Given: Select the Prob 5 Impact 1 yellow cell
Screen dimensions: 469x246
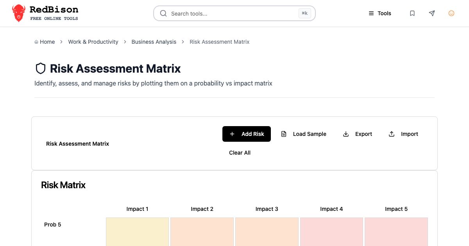Looking at the screenshot, I should [x=137, y=232].
